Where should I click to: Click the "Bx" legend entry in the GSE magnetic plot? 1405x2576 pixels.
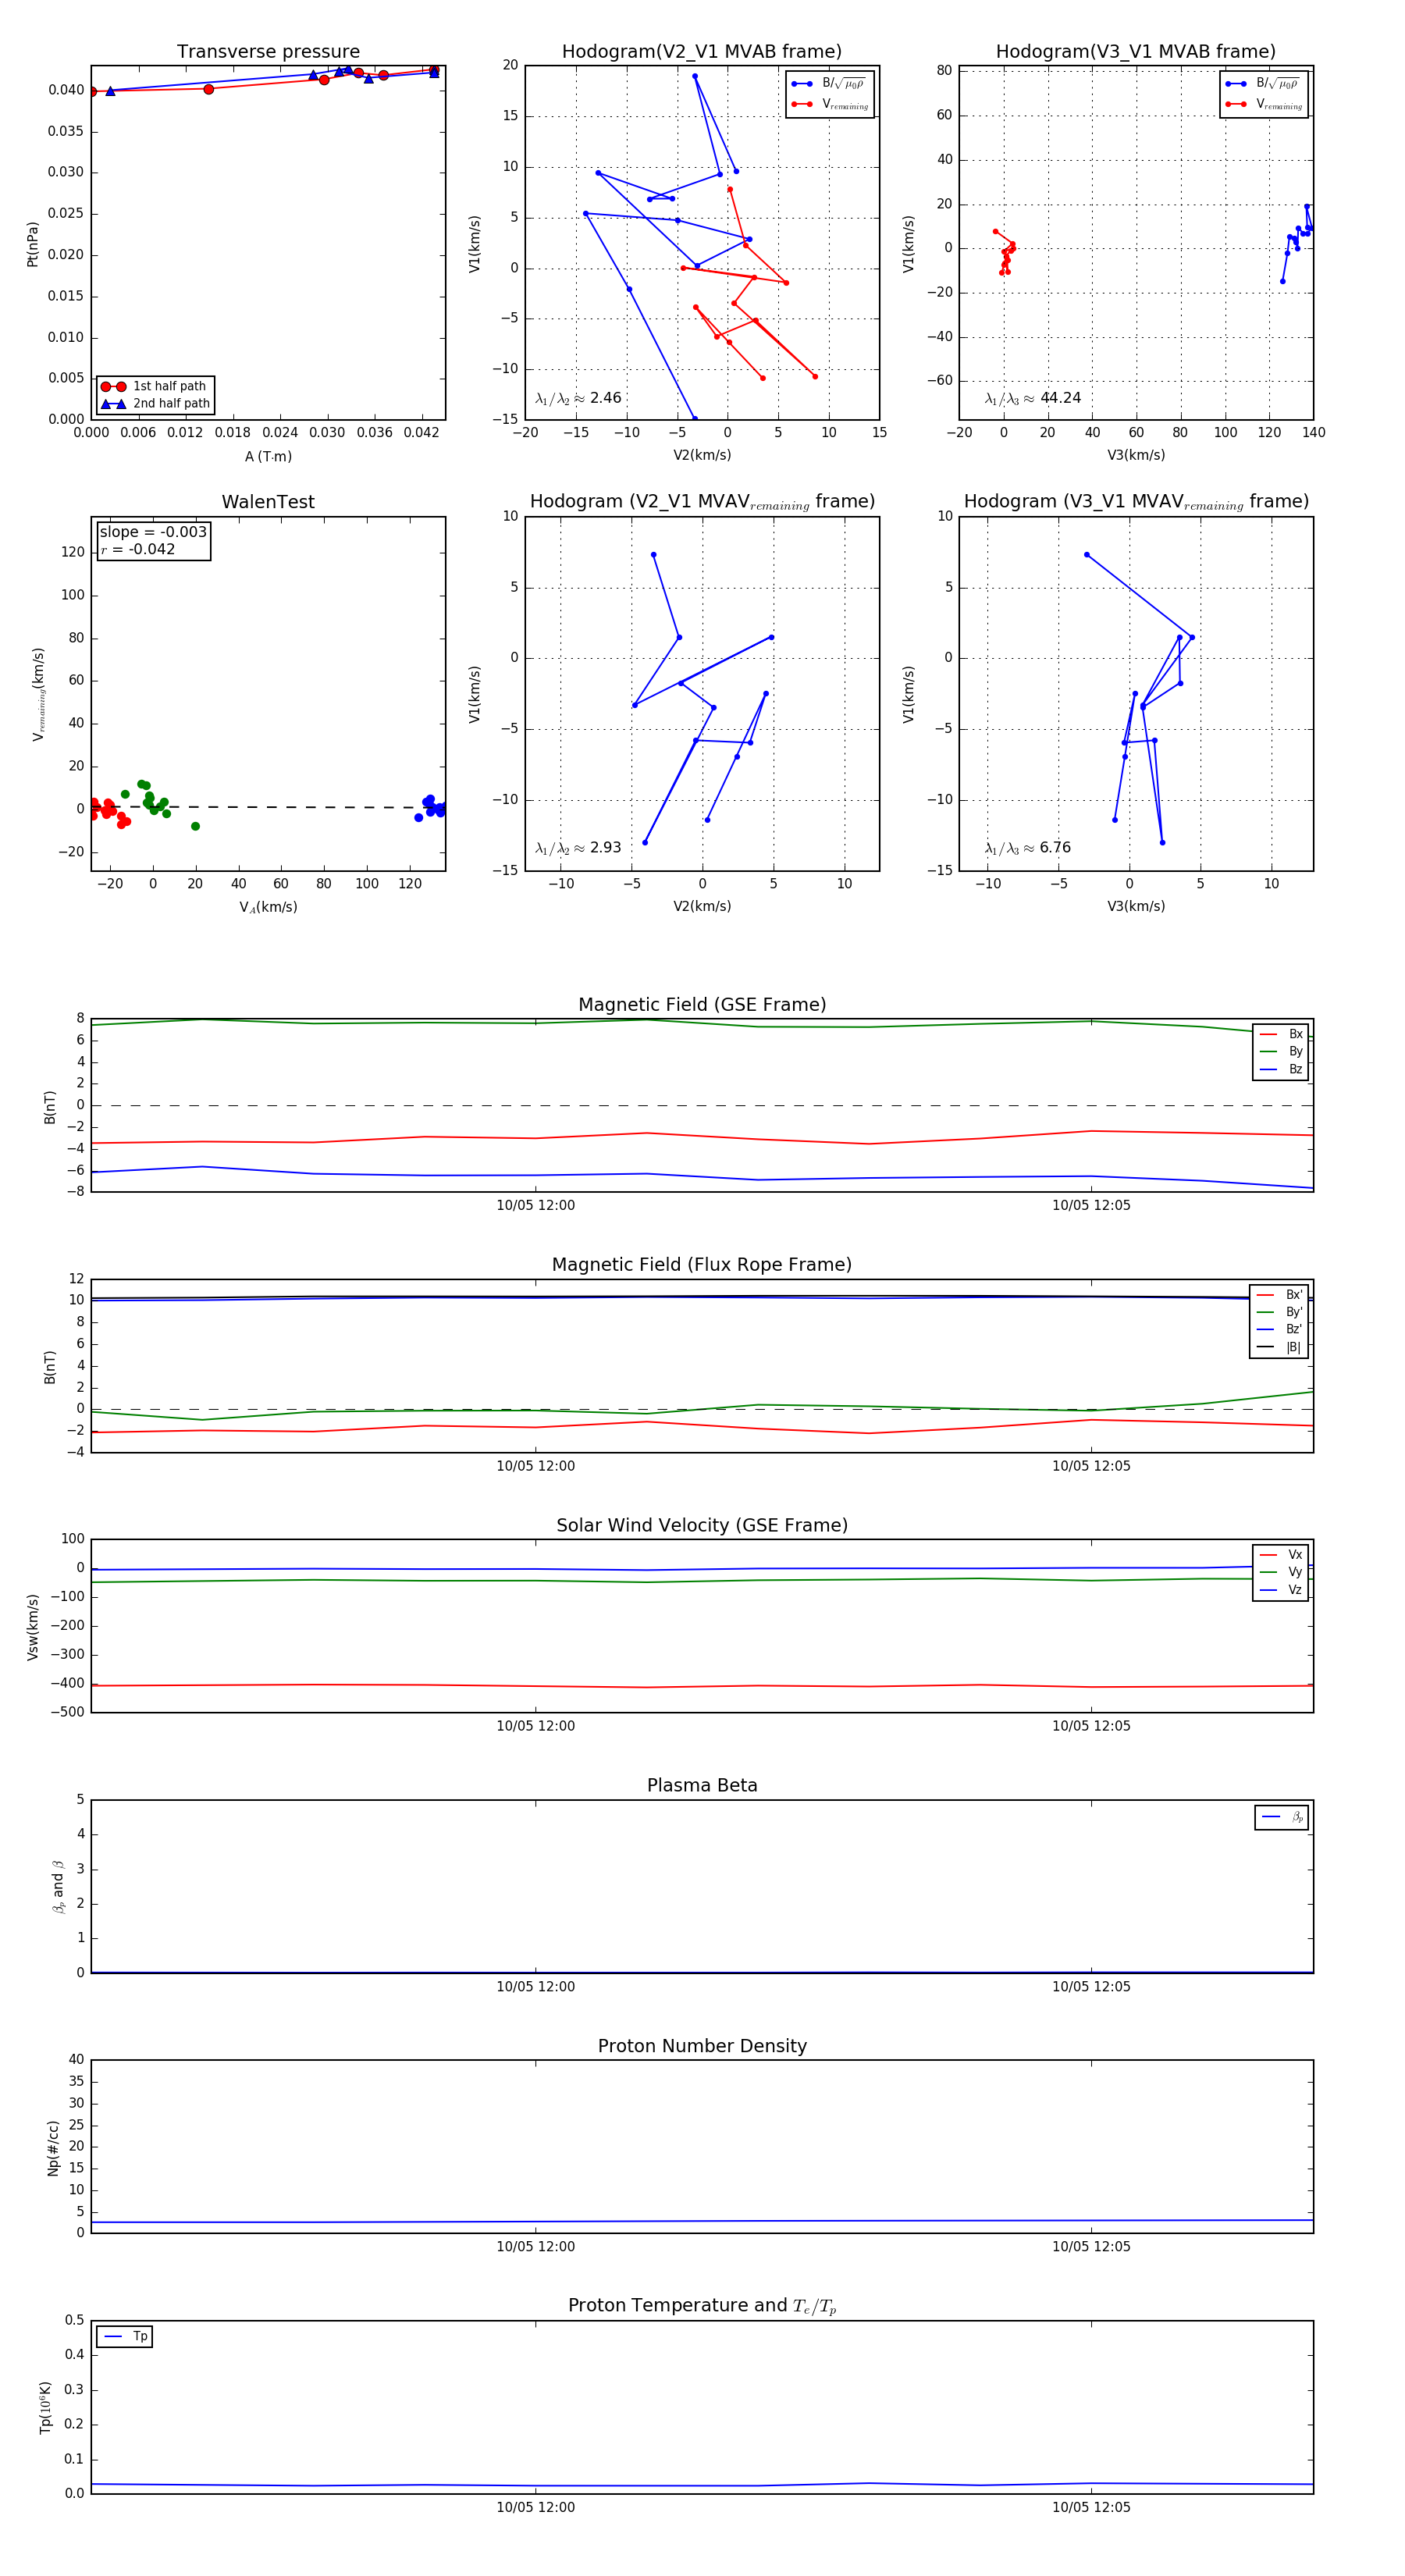pos(1281,1034)
